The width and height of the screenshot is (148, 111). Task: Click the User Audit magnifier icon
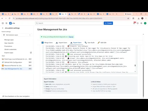coord(85,43)
